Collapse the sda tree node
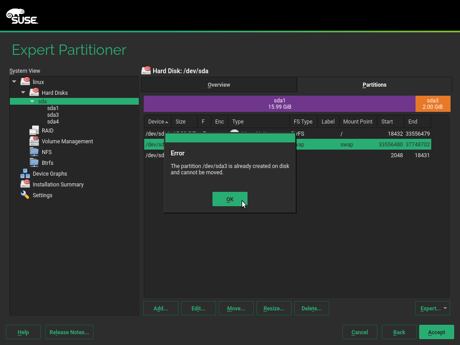This screenshot has width=460, height=345. (32, 102)
